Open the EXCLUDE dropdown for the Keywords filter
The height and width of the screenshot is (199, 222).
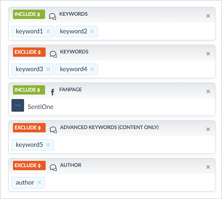point(29,52)
